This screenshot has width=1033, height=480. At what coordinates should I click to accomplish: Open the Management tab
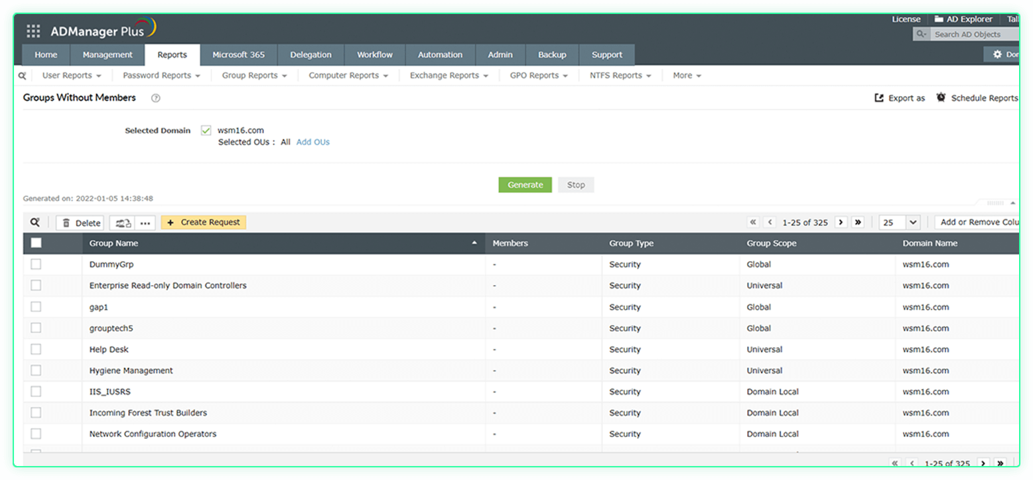pyautogui.click(x=107, y=55)
